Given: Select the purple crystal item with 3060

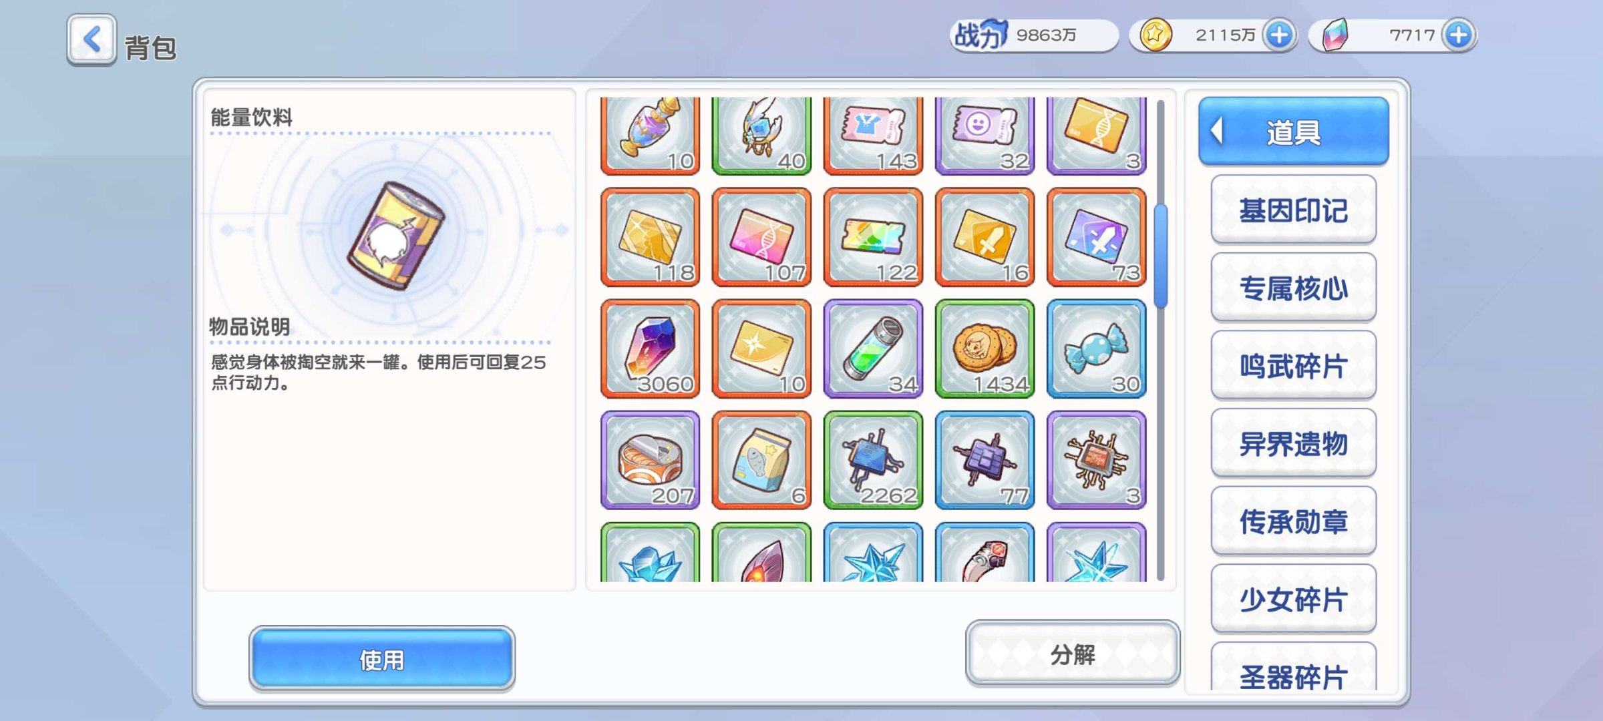Looking at the screenshot, I should tap(650, 348).
